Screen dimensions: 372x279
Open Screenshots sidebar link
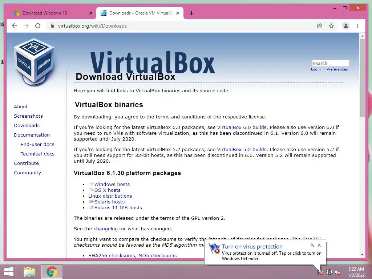click(x=28, y=116)
